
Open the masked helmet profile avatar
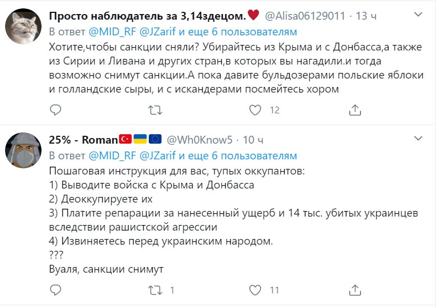tap(22, 151)
